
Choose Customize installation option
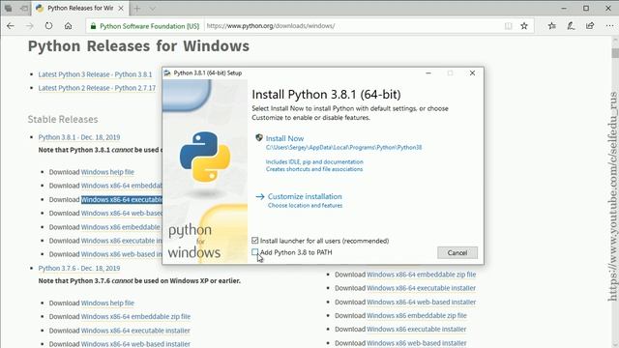click(305, 196)
